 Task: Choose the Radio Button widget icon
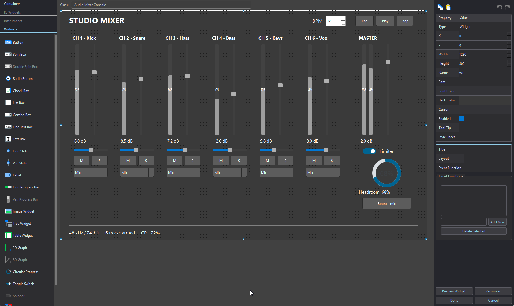8,78
